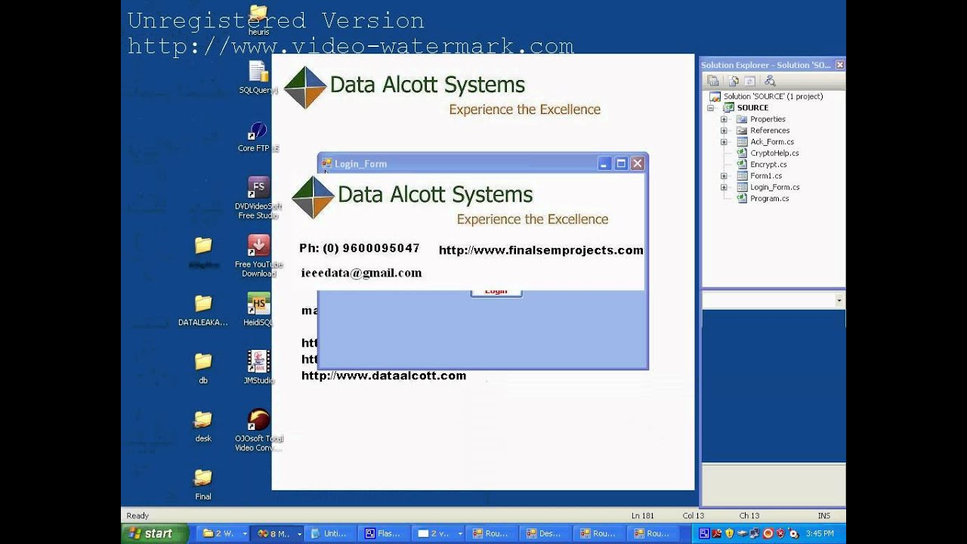Click the Data Alcott logo in back window
The width and height of the screenshot is (967, 544).
[305, 87]
